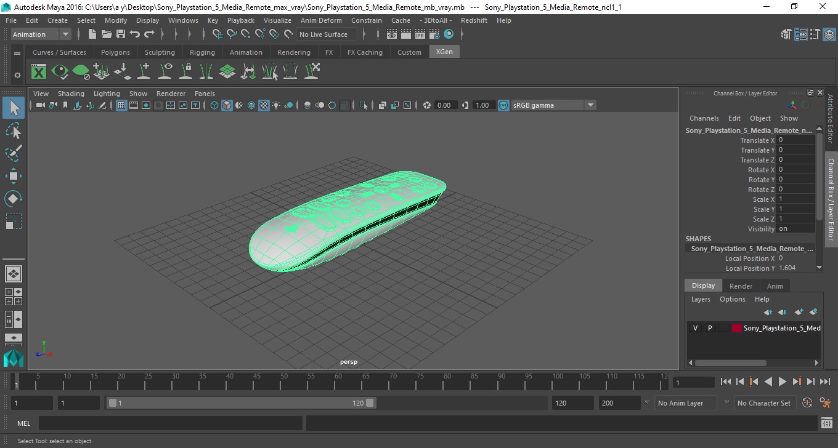This screenshot has width=838, height=448.
Task: Open the File menu
Action: tap(11, 20)
